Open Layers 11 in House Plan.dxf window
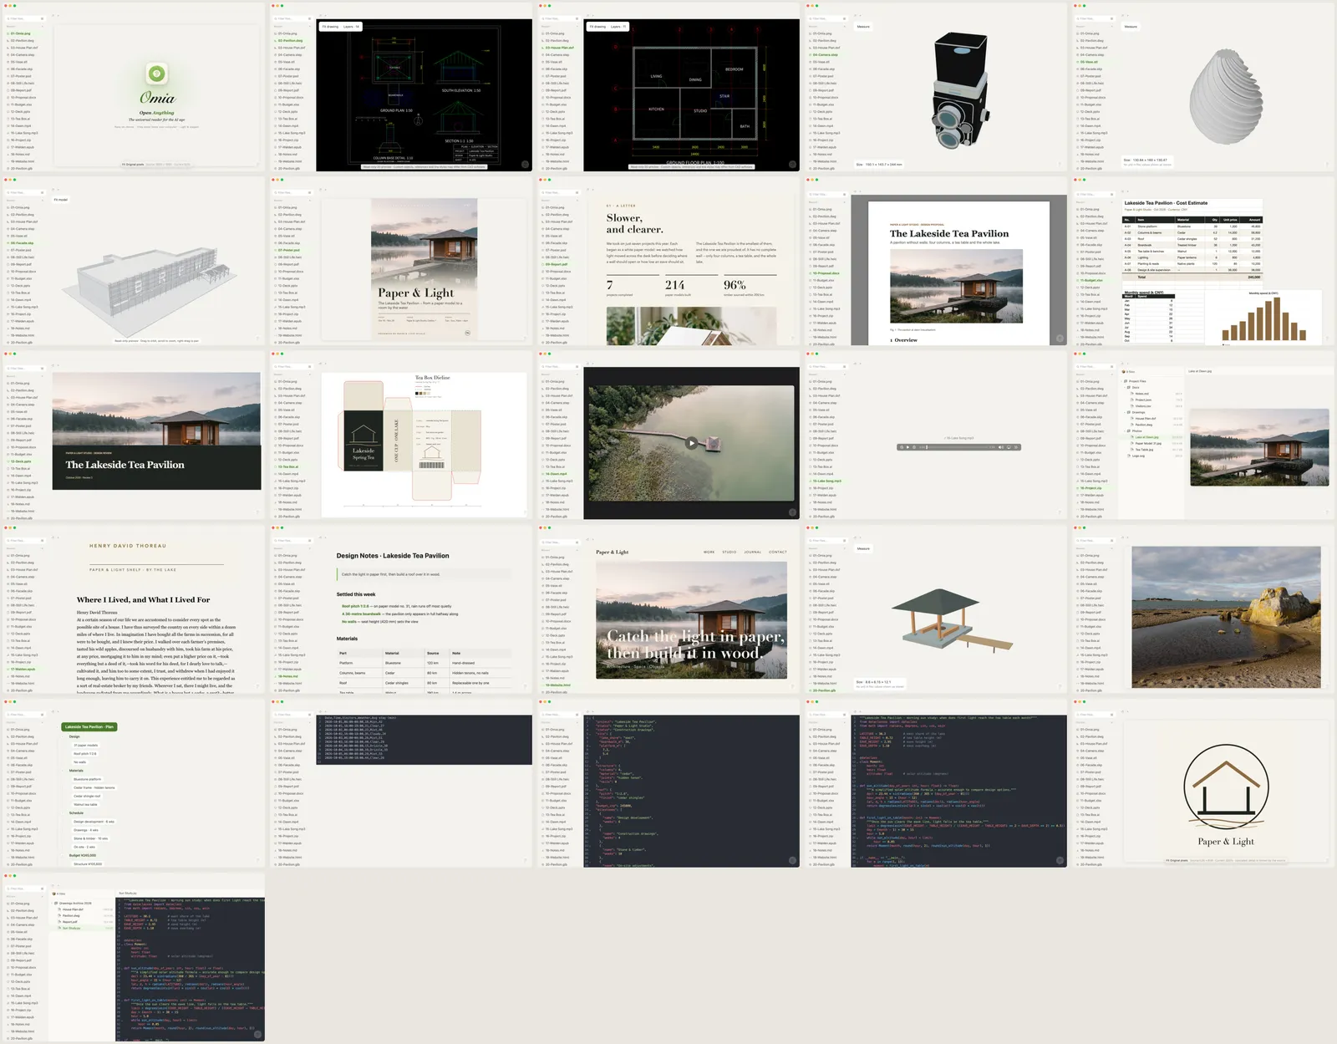1337x1044 pixels. point(618,27)
